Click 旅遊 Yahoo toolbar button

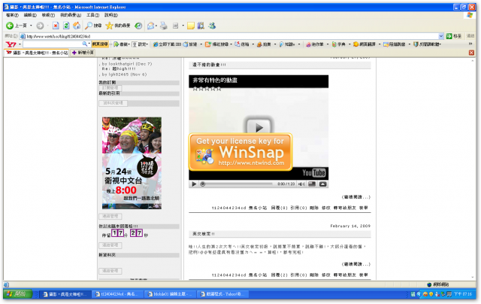[190, 44]
